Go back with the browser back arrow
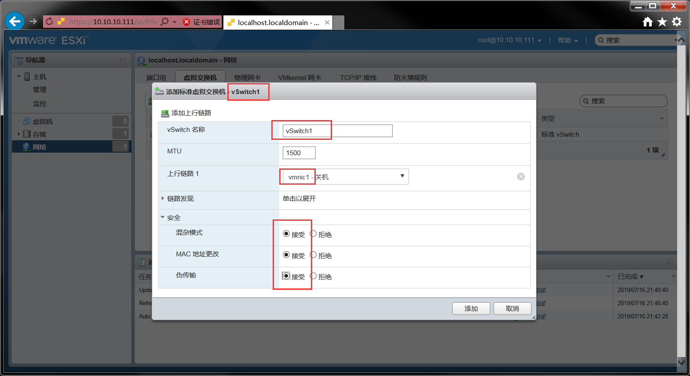This screenshot has height=376, width=690. point(15,21)
